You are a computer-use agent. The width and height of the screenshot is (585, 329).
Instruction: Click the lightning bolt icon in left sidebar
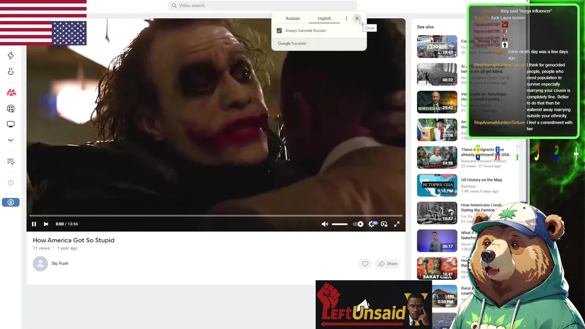point(11,55)
